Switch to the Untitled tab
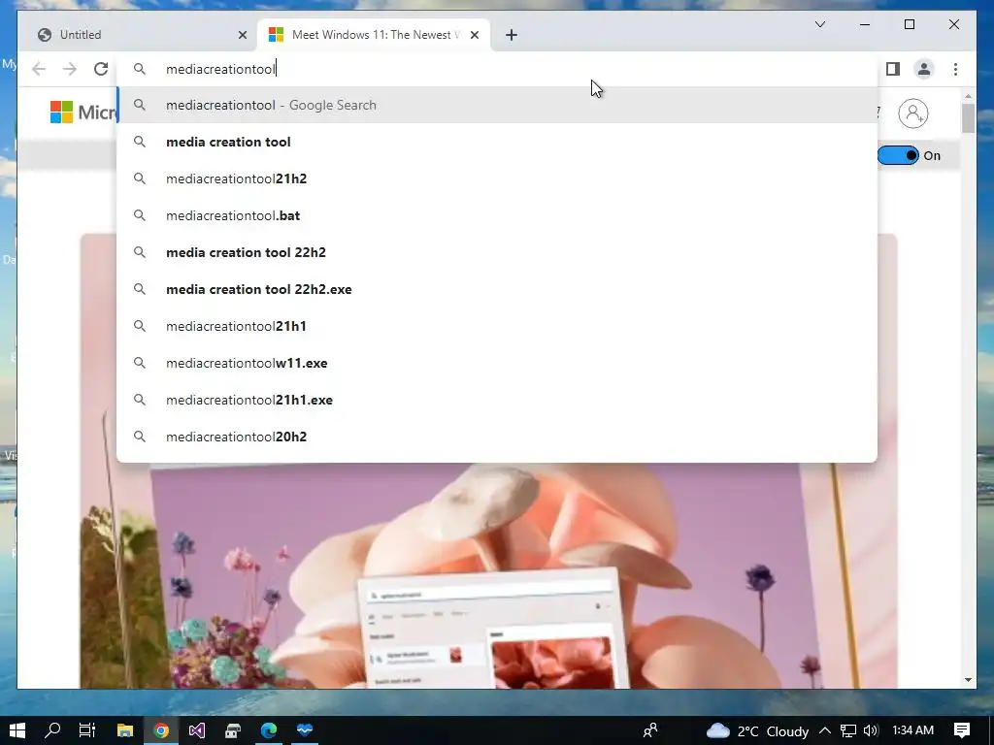Image resolution: width=994 pixels, height=745 pixels. coord(137,35)
